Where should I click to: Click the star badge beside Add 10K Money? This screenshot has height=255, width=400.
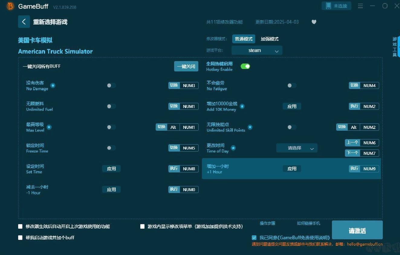242,106
